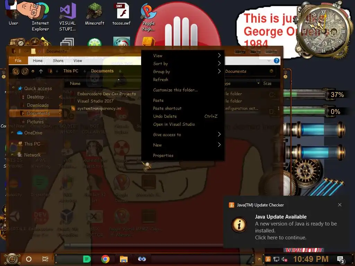Switch to the Share ribbon tab
The image size is (355, 266).
click(58, 61)
